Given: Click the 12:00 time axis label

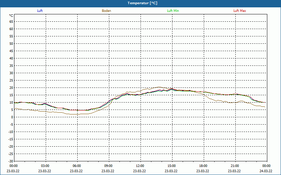Looking at the screenshot, I should tap(140, 166).
